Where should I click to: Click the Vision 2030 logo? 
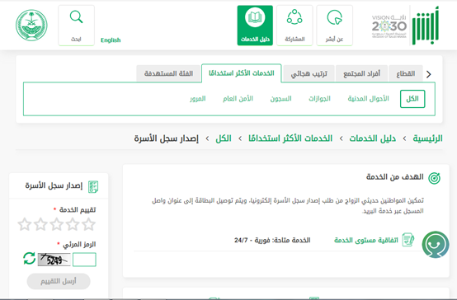[389, 26]
